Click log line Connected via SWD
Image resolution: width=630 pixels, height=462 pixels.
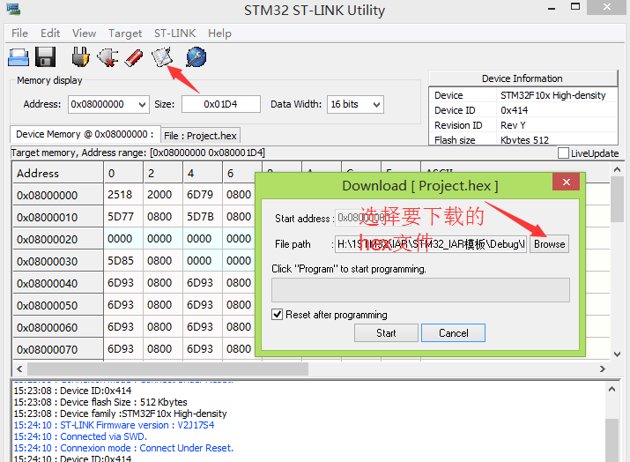coord(80,436)
